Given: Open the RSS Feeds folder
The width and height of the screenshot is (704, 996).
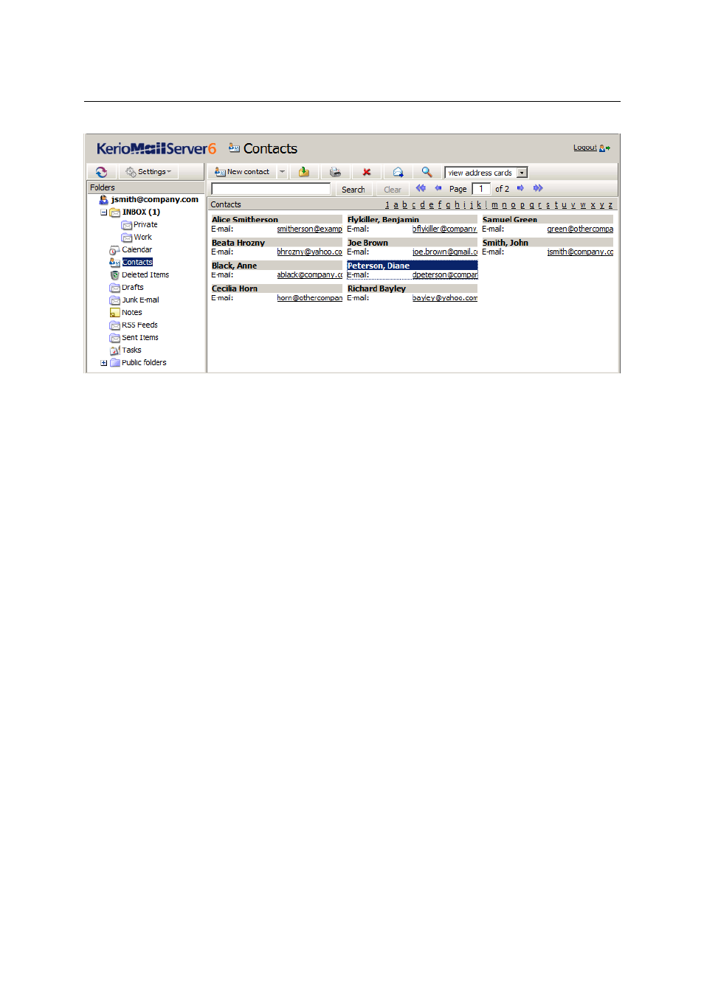Looking at the screenshot, I should [139, 325].
